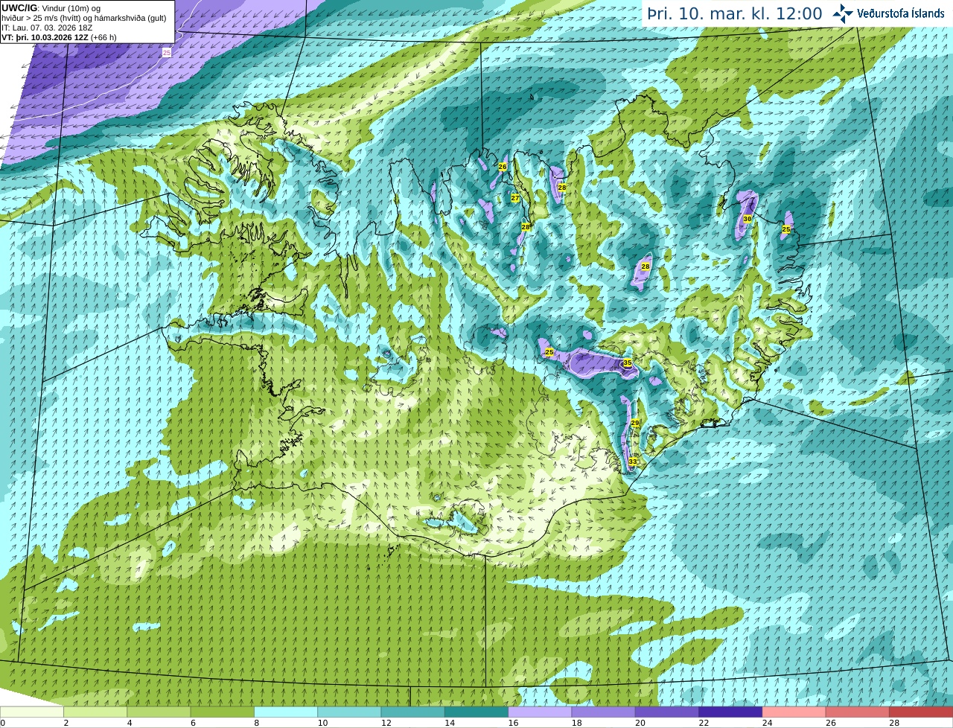Click the legend scale number 18
This screenshot has height=728, width=953.
tap(577, 723)
